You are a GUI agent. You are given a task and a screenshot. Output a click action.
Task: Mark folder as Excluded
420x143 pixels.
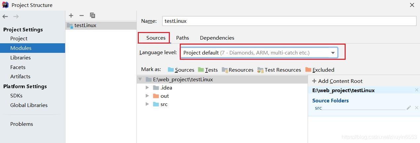pyautogui.click(x=320, y=70)
